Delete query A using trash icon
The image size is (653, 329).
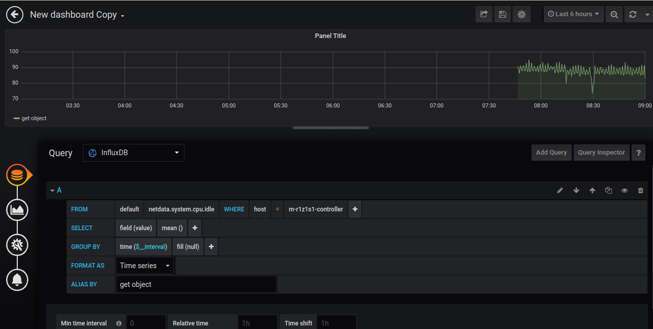coord(640,191)
